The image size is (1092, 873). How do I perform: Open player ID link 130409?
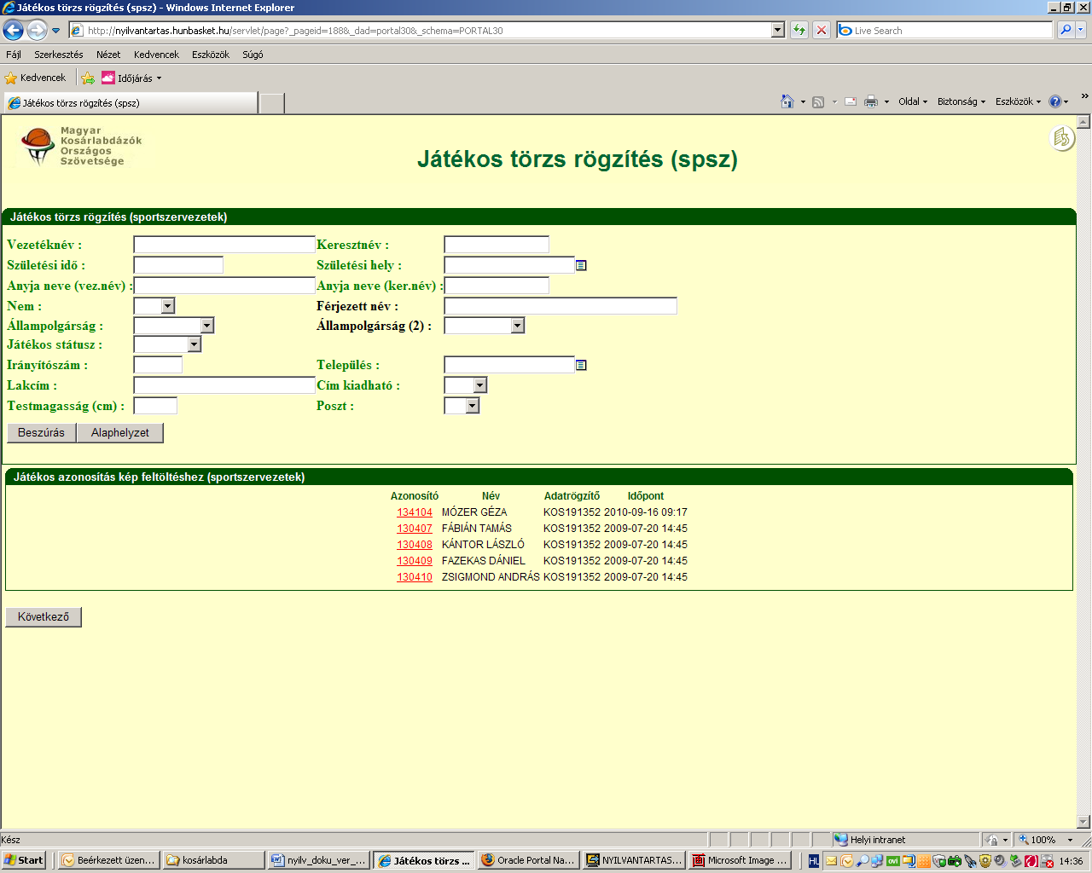415,561
